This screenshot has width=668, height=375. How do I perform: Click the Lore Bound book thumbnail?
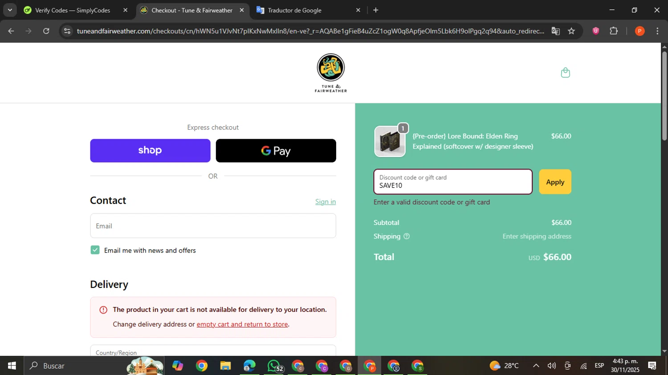tap(390, 141)
